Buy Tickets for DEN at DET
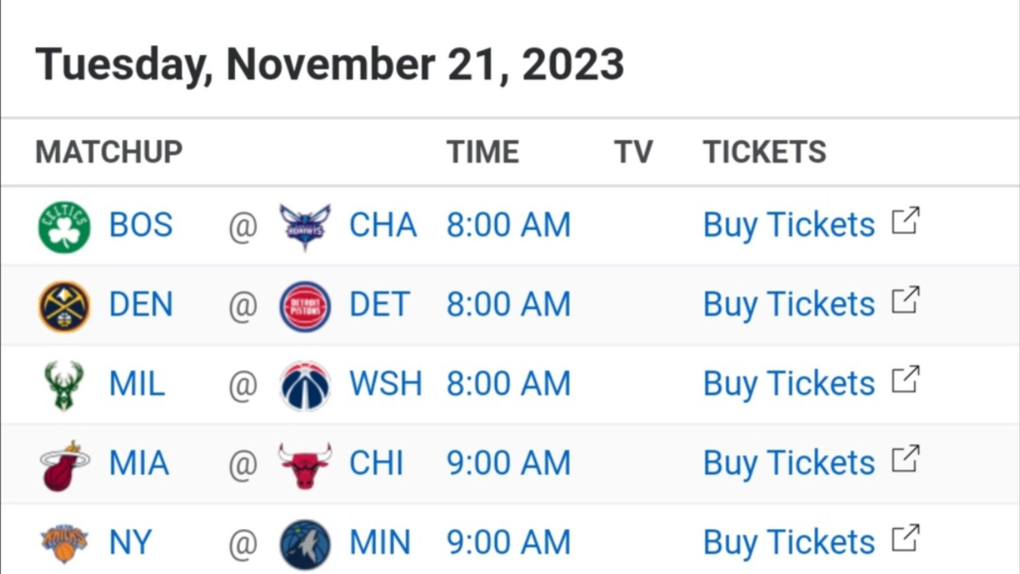Screen dimensions: 1020x574 tap(789, 305)
